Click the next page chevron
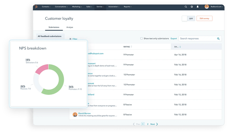 point(157,124)
